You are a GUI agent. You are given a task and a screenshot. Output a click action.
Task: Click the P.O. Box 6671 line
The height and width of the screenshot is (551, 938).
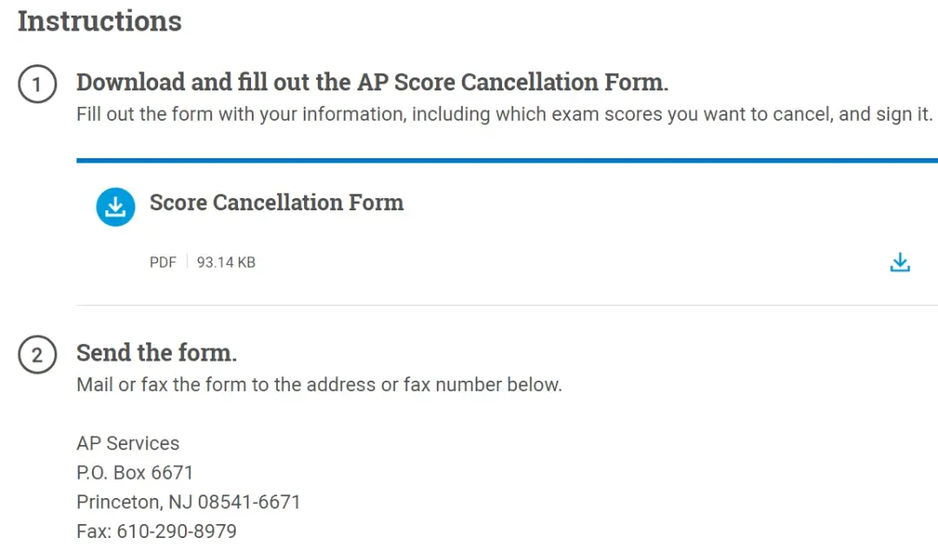point(135,473)
